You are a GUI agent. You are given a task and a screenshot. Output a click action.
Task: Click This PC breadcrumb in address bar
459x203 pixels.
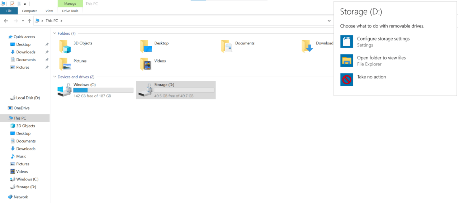pos(52,21)
